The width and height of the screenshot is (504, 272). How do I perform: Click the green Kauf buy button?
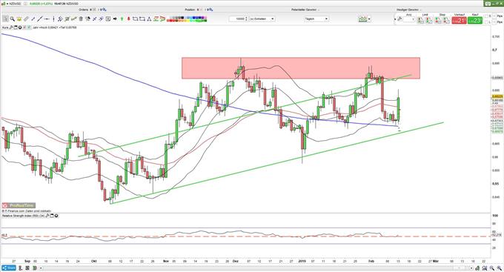pos(475,20)
